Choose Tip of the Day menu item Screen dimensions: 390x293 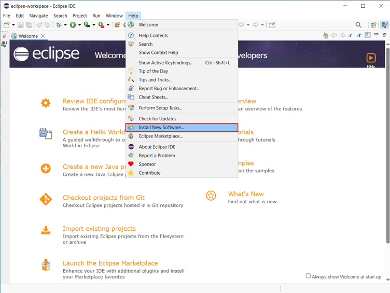(182, 71)
